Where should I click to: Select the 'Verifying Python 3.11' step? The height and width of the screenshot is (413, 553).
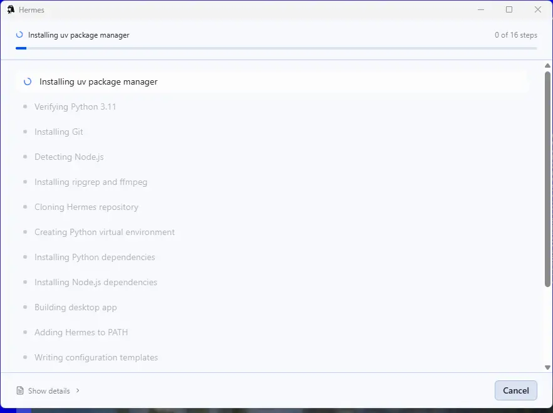(x=75, y=107)
